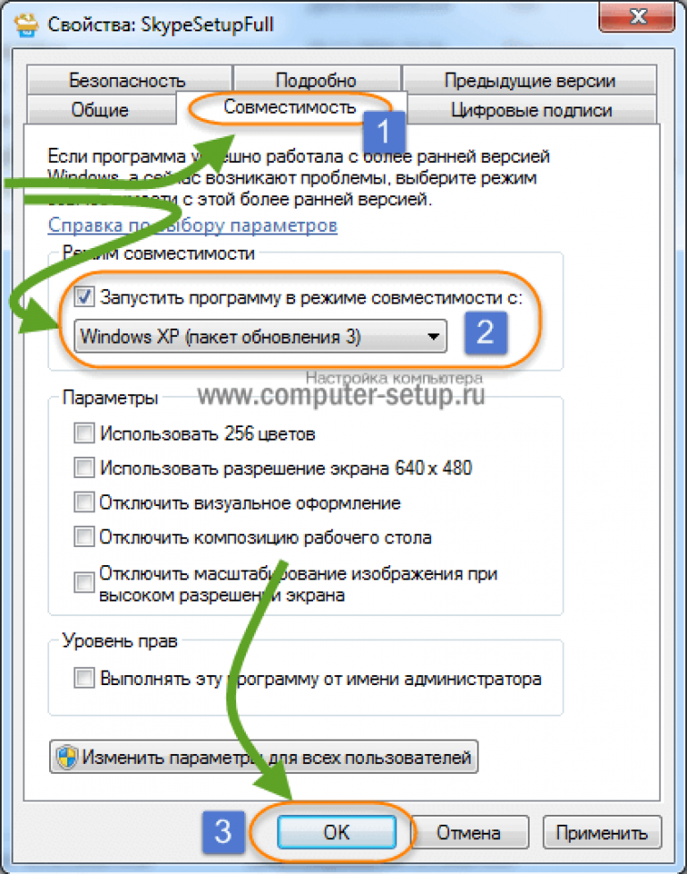
Task: Check Отключить масштабирование изображения option
Action: (x=84, y=582)
